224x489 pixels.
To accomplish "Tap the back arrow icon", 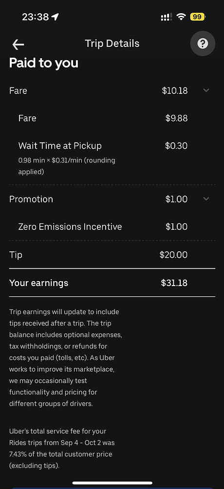I will (x=19, y=44).
